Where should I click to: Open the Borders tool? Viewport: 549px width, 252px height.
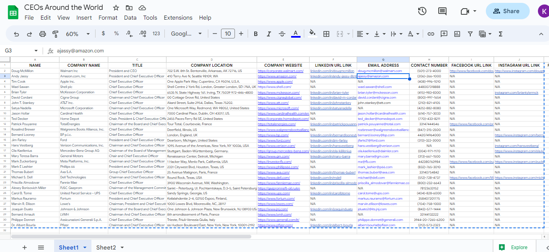pyautogui.click(x=326, y=34)
